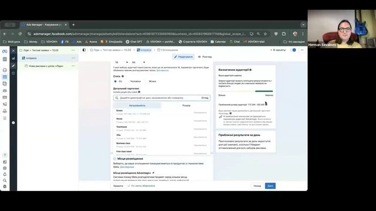
Task: Open the 'Chat GPT' bookmark
Action: (x=134, y=42)
